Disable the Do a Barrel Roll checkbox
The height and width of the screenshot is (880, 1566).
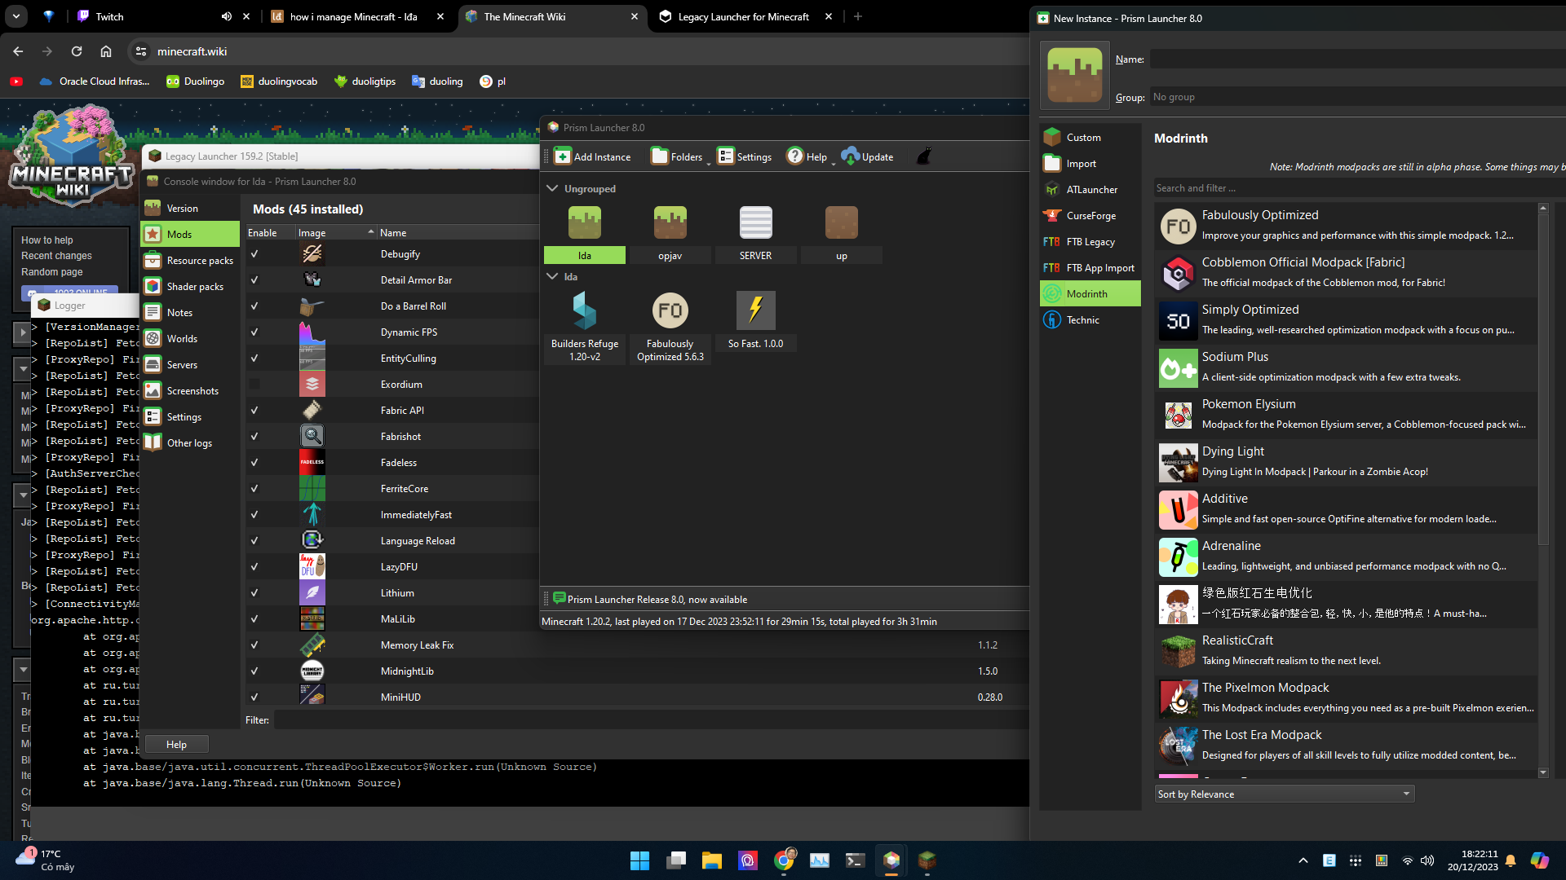click(254, 306)
